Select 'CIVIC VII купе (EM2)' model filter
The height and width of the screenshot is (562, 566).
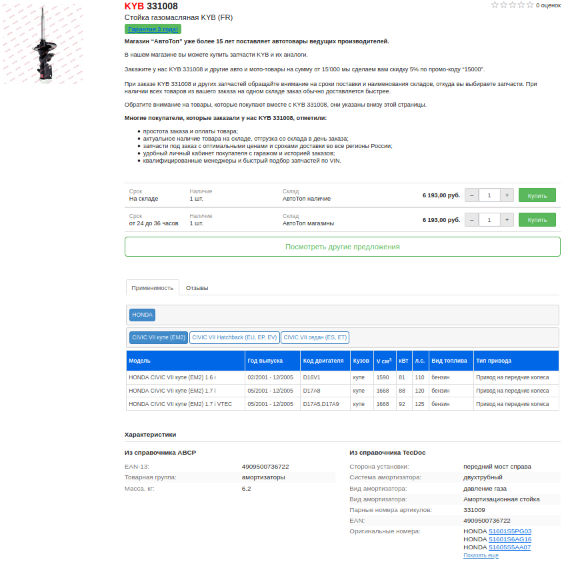pos(159,337)
